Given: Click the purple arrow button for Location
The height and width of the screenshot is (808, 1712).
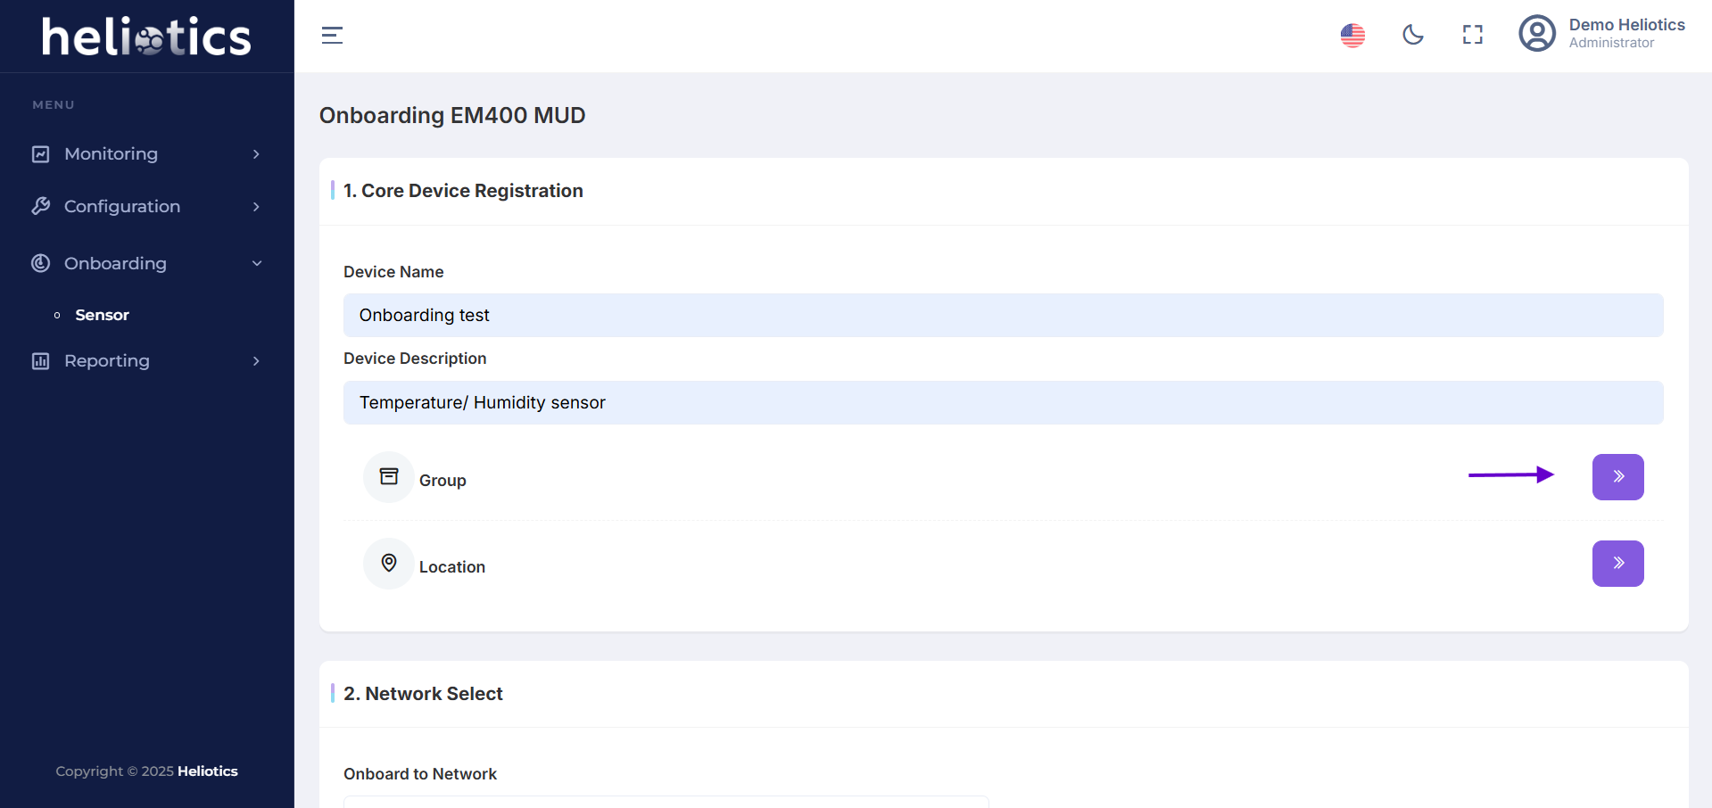Looking at the screenshot, I should [1617, 564].
